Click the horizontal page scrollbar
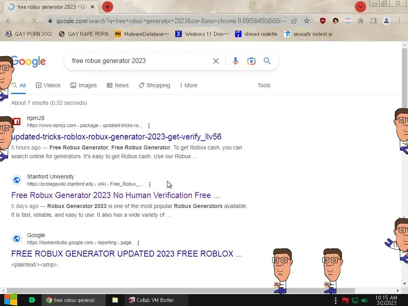This screenshot has width=408, height=306. 181,290
